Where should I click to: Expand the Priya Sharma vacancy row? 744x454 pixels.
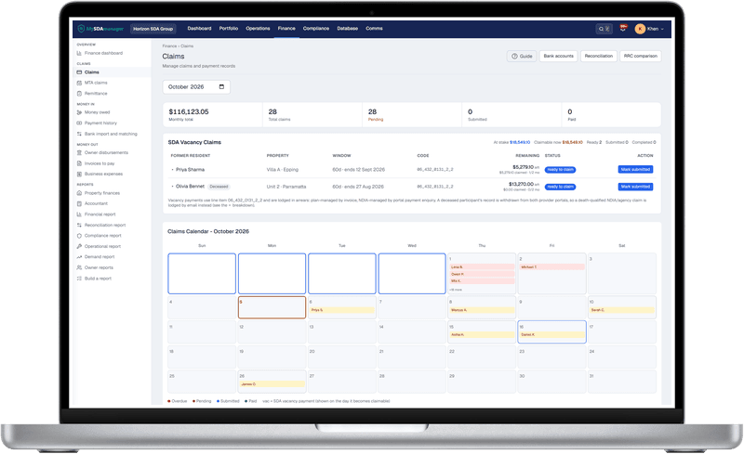coord(172,170)
